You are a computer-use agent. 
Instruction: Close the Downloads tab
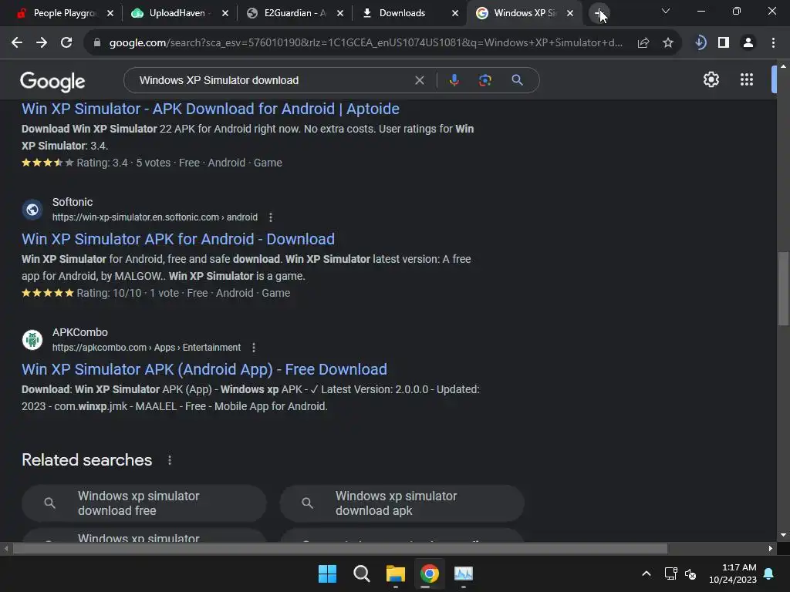point(455,14)
